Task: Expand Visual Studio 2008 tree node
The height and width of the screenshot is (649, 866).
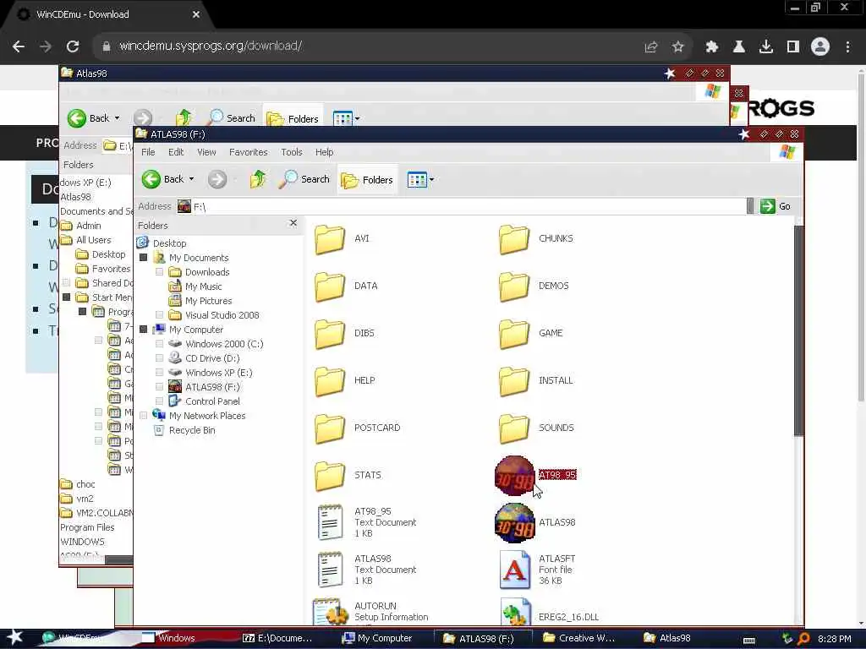Action: 160,315
